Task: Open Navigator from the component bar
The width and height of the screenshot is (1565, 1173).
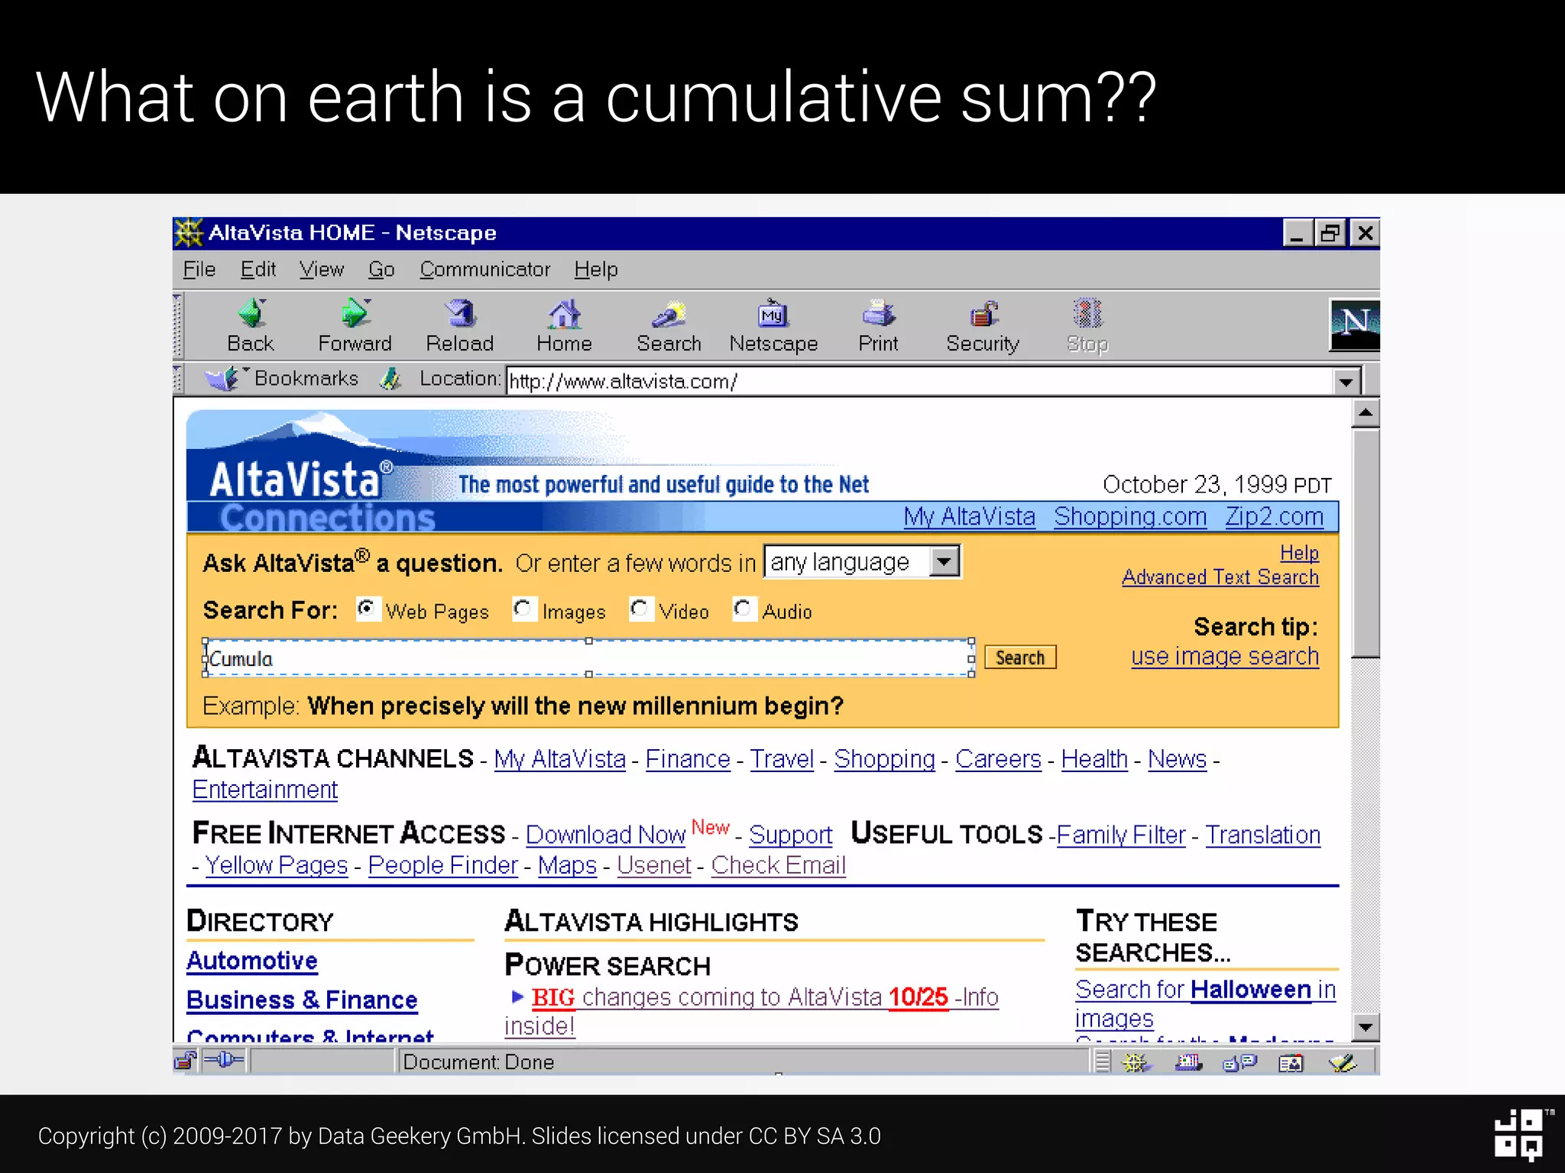Action: click(x=1136, y=1062)
